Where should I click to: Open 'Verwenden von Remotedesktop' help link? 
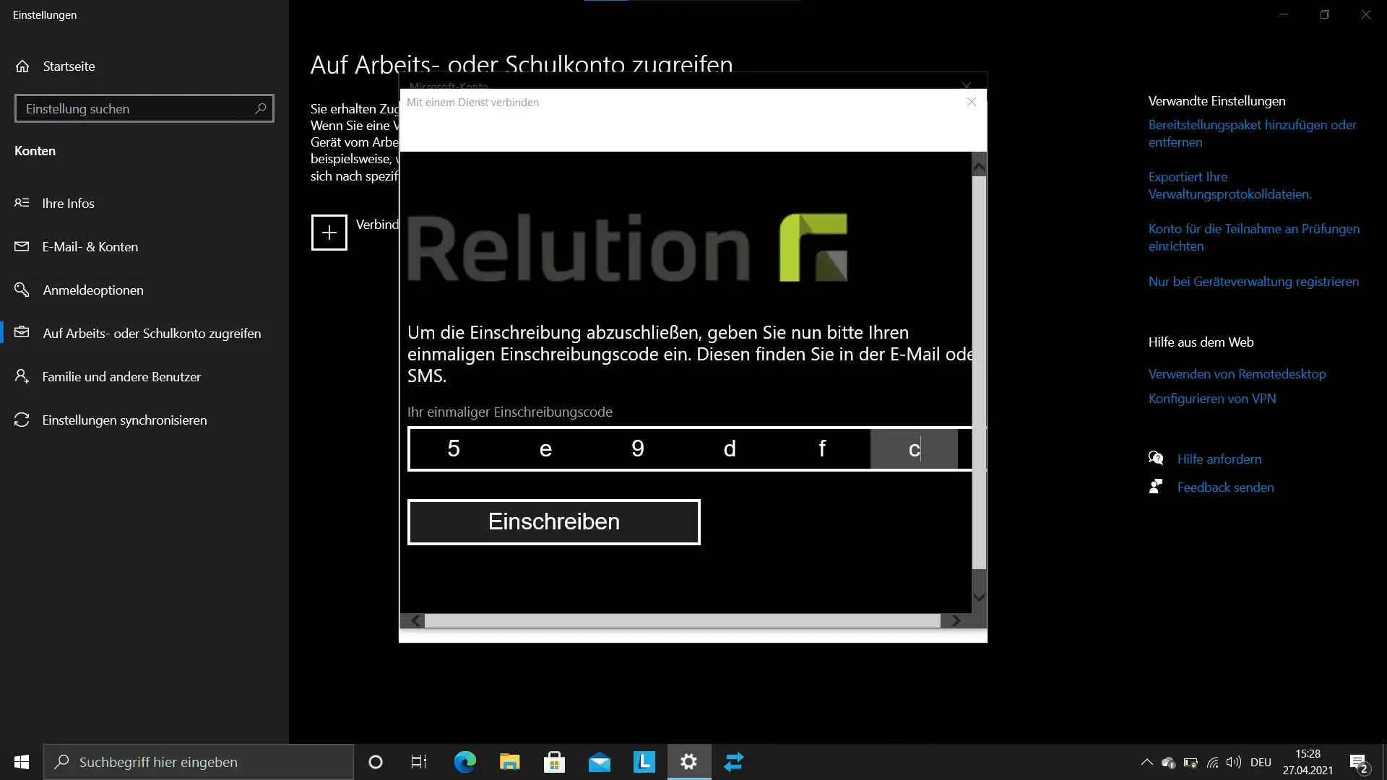coord(1237,374)
